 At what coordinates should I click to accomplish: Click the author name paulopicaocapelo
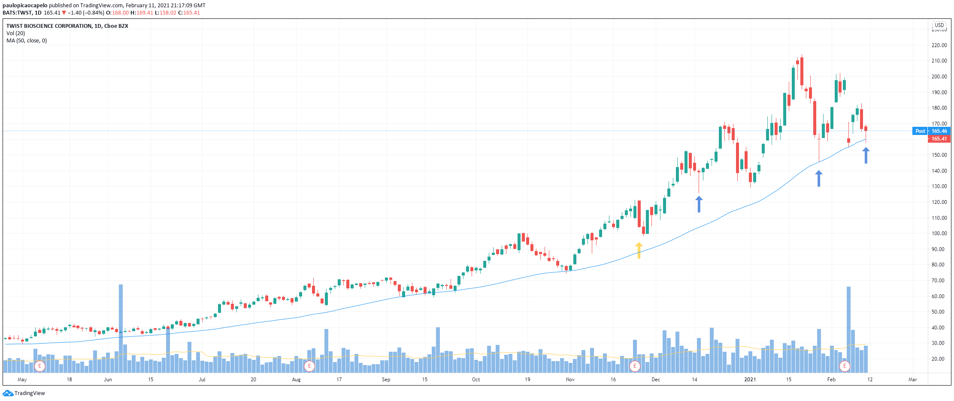click(25, 6)
